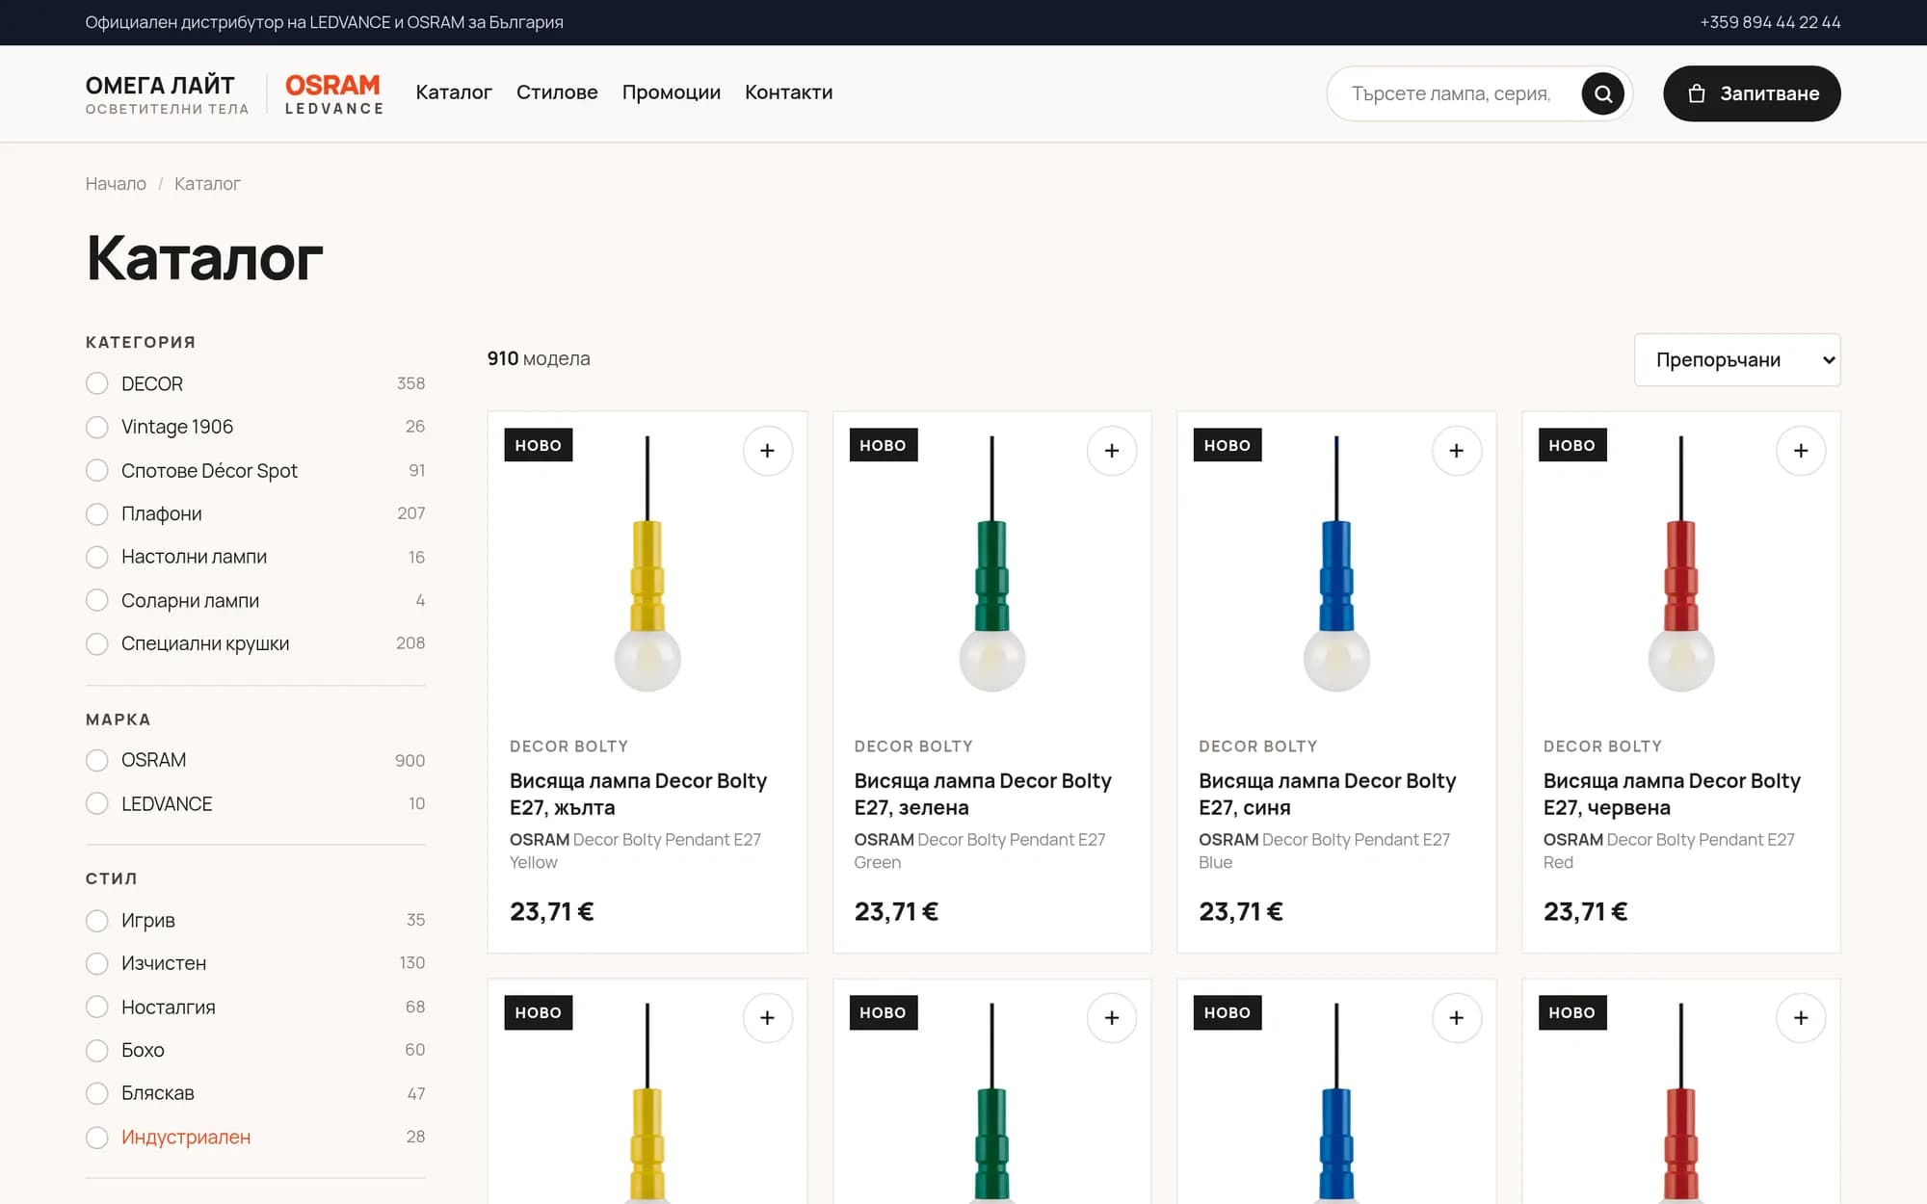This screenshot has height=1204, width=1927.
Task: Add blue Decor Bolty E27 lamp with plus icon
Action: (1456, 451)
